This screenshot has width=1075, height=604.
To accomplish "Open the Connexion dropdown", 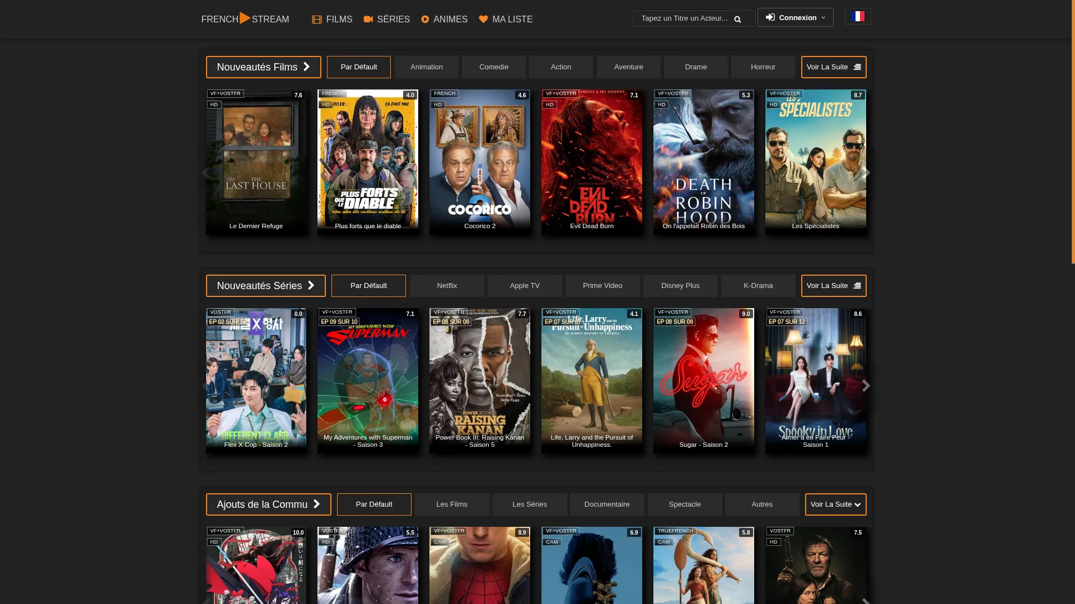I will [x=795, y=17].
